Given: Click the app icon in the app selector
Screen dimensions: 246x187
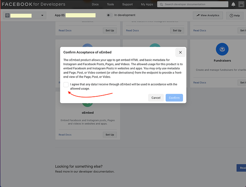Looking at the screenshot, I should click(x=8, y=15).
